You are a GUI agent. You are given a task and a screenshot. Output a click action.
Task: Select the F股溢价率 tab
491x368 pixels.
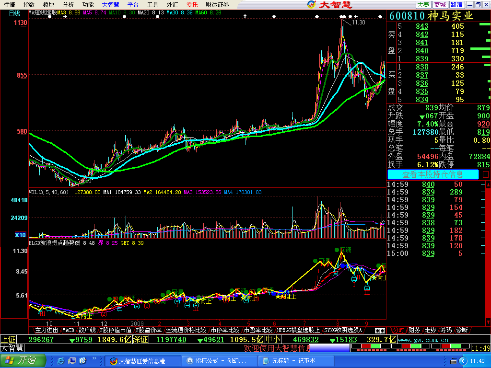(149, 330)
